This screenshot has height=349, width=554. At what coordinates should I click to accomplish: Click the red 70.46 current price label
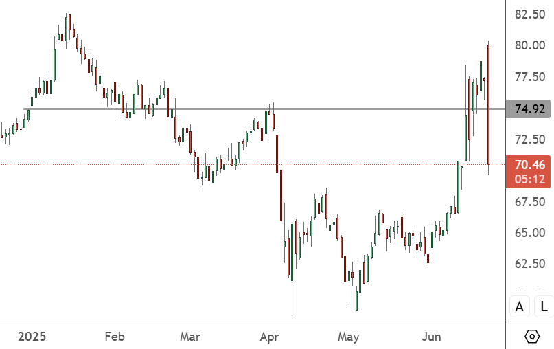pos(529,164)
